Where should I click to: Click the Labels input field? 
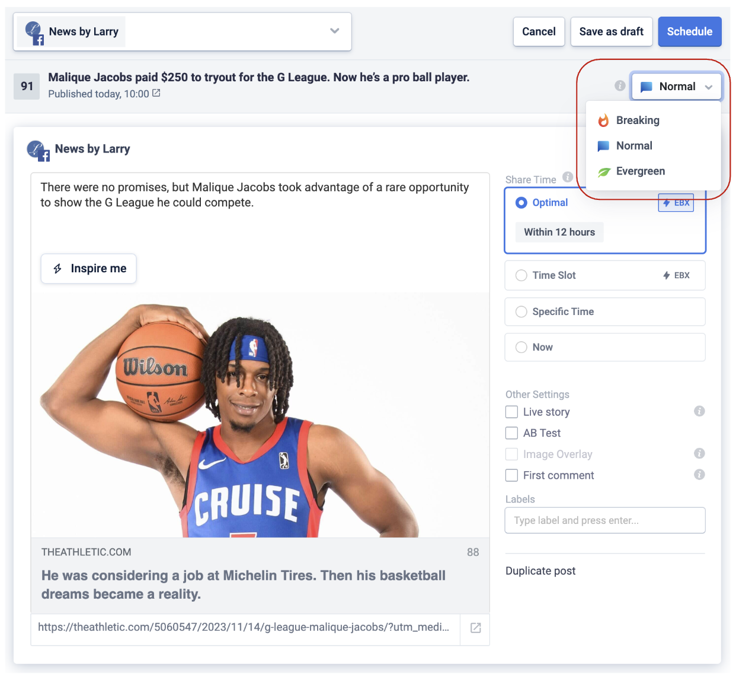[604, 520]
